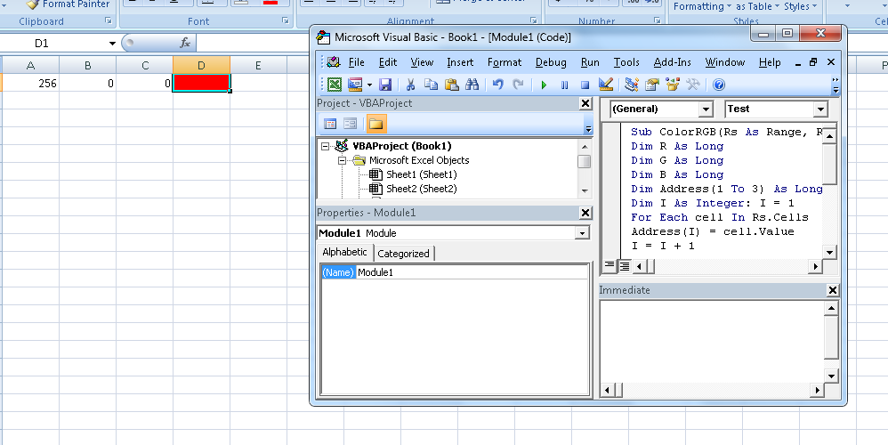
Task: Toggle Design Mode icon
Action: coord(605,85)
